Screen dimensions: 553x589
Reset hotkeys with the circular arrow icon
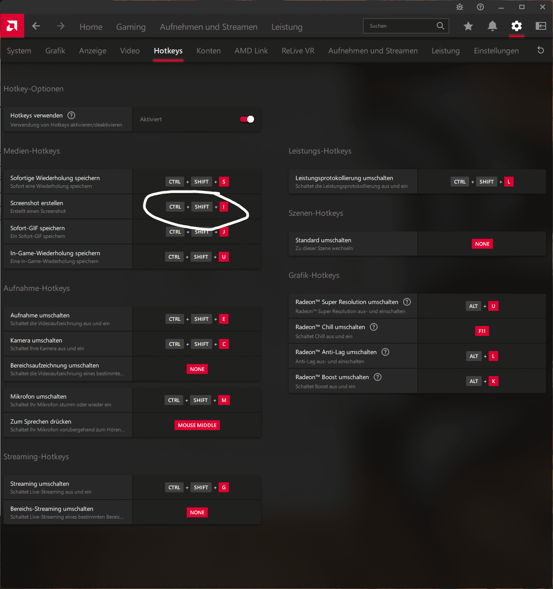coord(540,50)
